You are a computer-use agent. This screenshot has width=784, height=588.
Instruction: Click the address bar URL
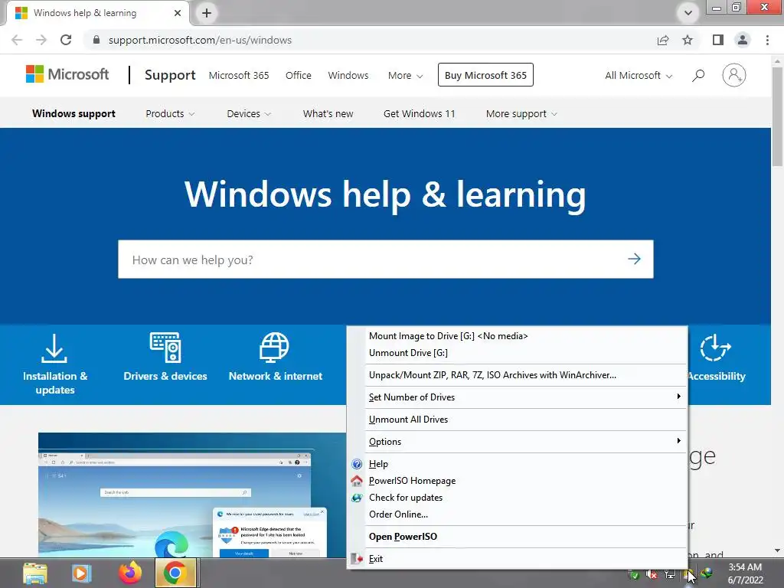(200, 40)
